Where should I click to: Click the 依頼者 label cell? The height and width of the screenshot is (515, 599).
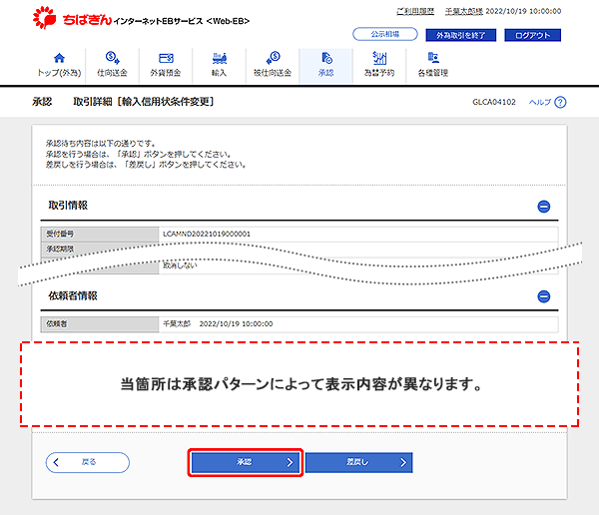[100, 324]
